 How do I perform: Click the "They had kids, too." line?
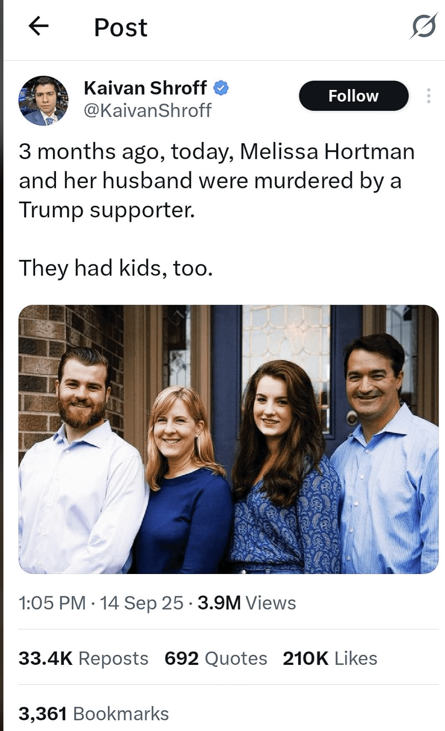116,268
